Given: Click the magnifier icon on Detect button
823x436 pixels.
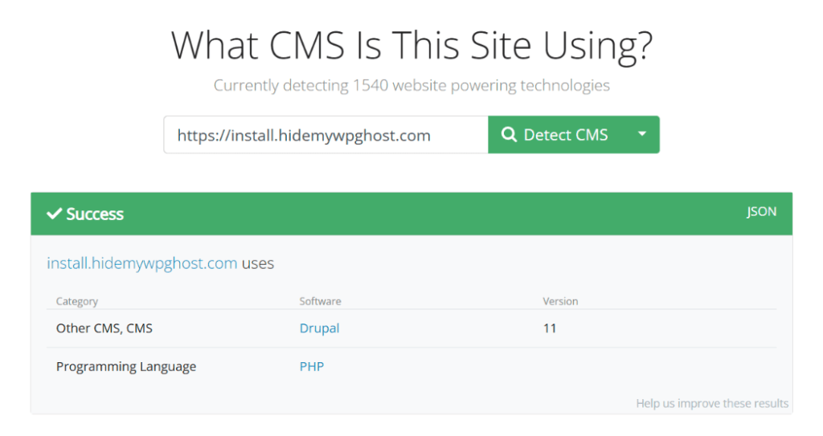Looking at the screenshot, I should pyautogui.click(x=509, y=135).
